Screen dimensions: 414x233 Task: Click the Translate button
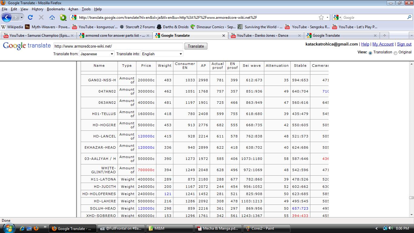coord(196,46)
